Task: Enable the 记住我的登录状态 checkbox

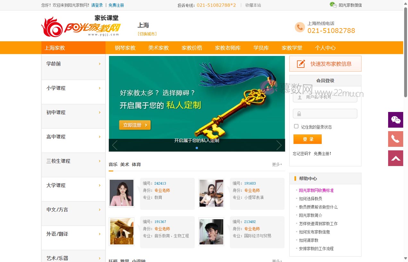Action: point(296,126)
